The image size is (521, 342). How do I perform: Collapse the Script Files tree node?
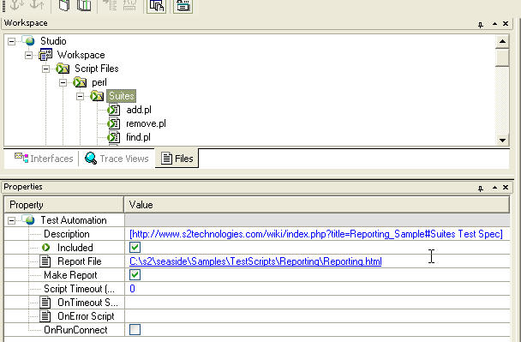point(46,69)
